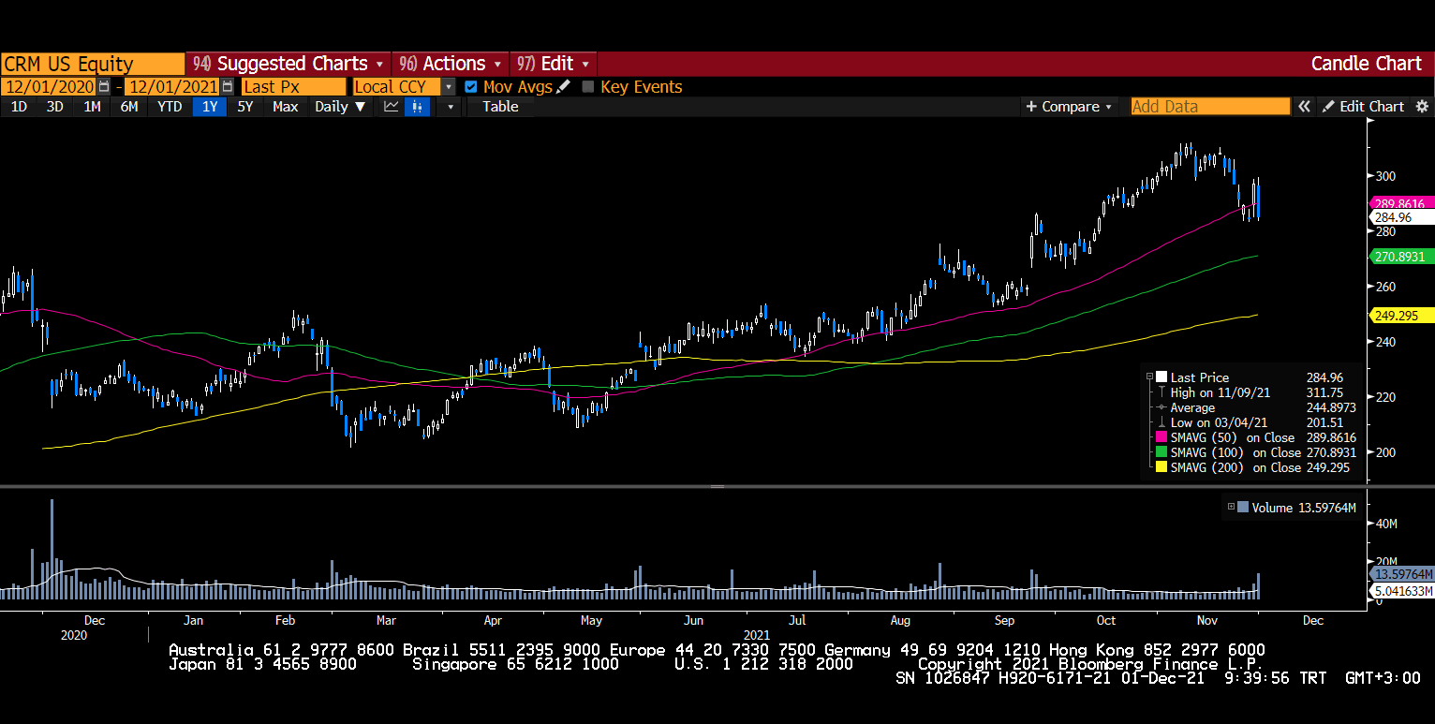Click the SMAVG (50) magenta color swatch

(x=1162, y=438)
